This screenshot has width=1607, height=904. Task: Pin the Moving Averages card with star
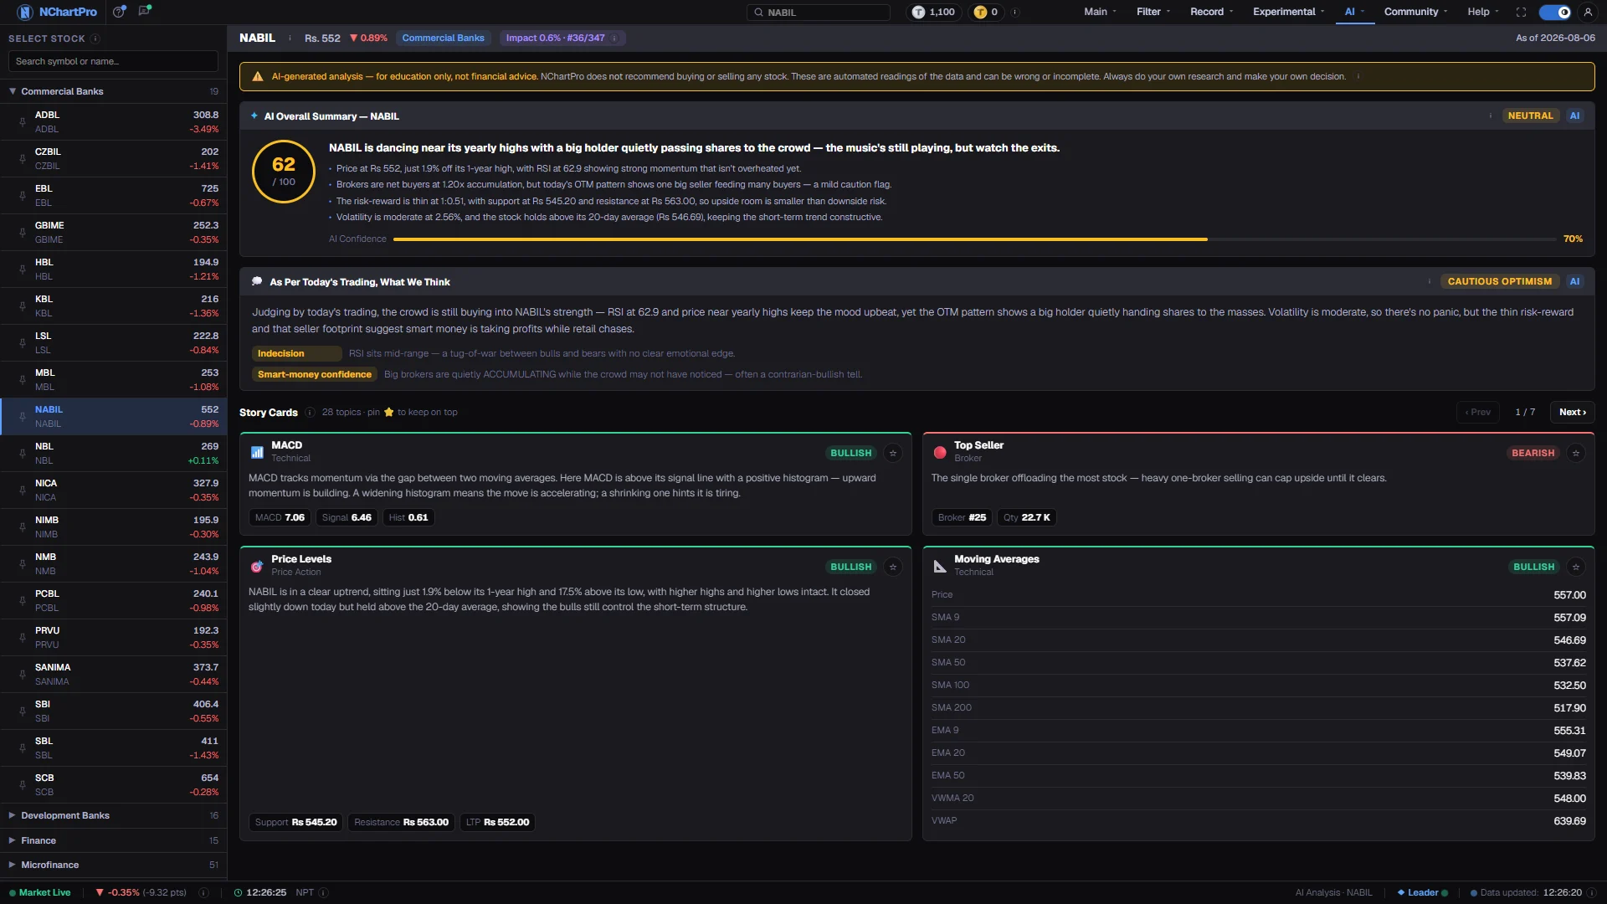coord(1576,567)
